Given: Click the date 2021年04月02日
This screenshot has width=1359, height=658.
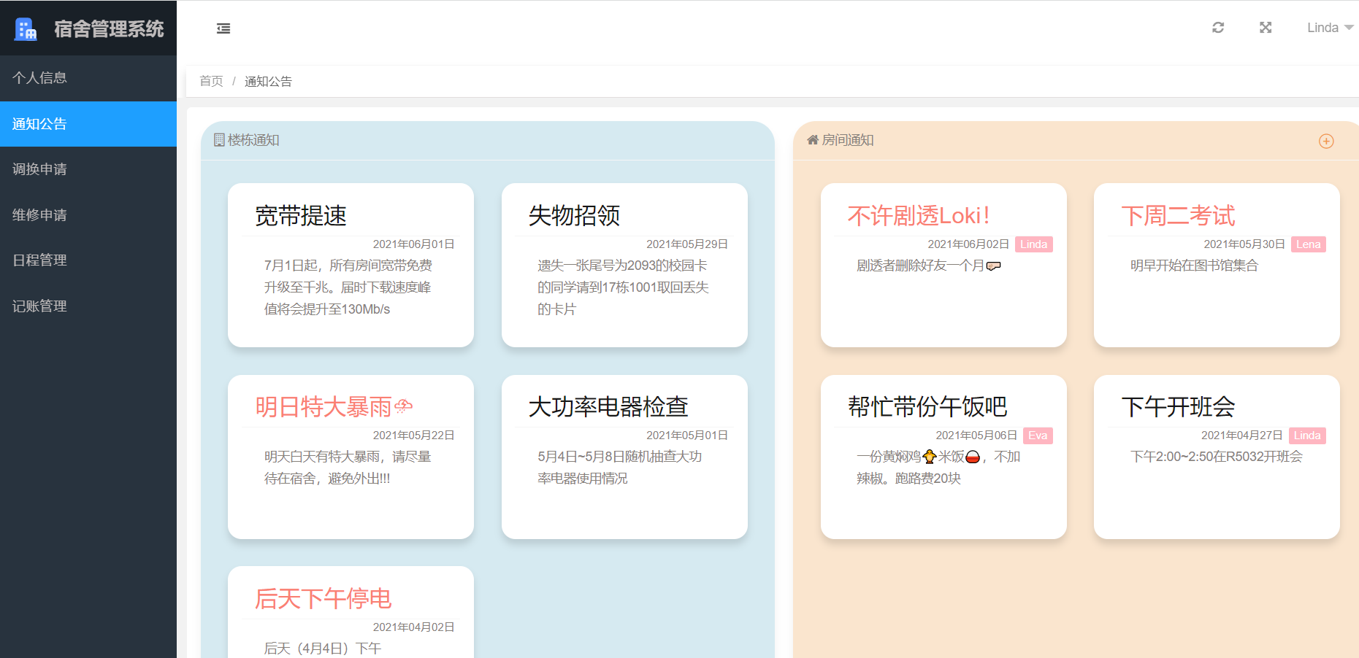Looking at the screenshot, I should click(414, 627).
